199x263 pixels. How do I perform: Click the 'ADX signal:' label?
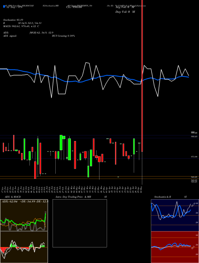tap(10, 36)
